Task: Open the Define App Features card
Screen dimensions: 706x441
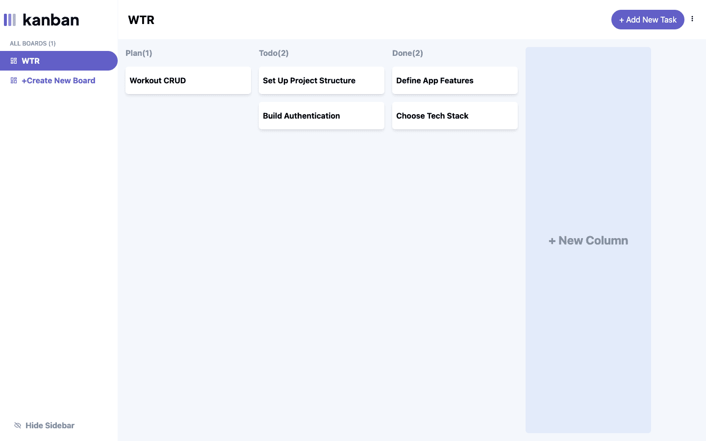Action: 455,80
